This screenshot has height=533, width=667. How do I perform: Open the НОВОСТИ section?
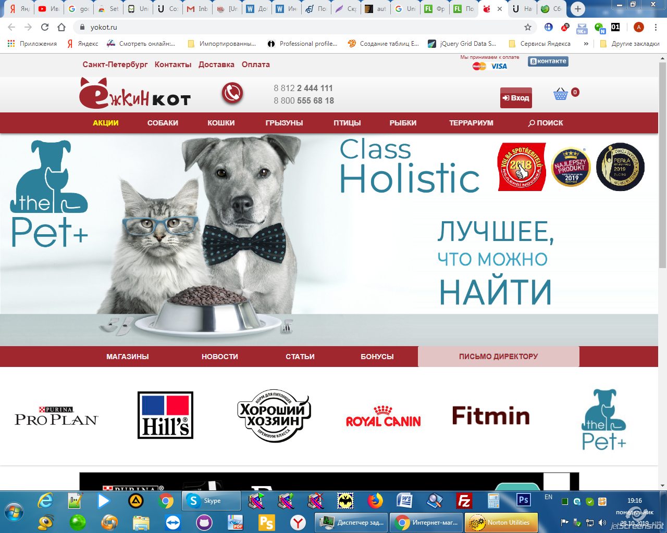click(x=220, y=357)
